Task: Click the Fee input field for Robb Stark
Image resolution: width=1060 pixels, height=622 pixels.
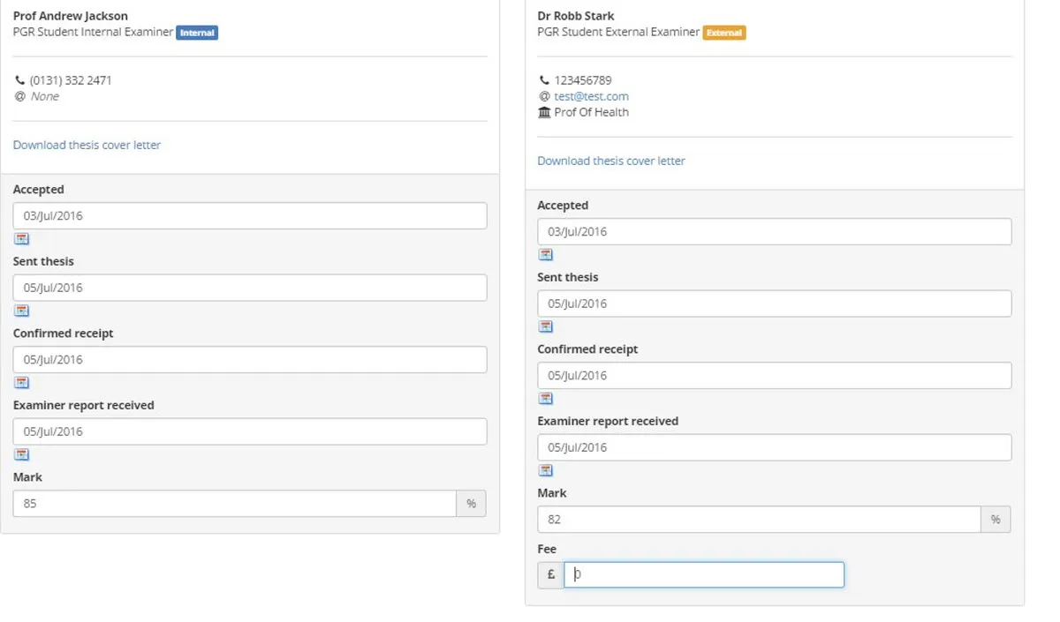Action: [x=704, y=574]
